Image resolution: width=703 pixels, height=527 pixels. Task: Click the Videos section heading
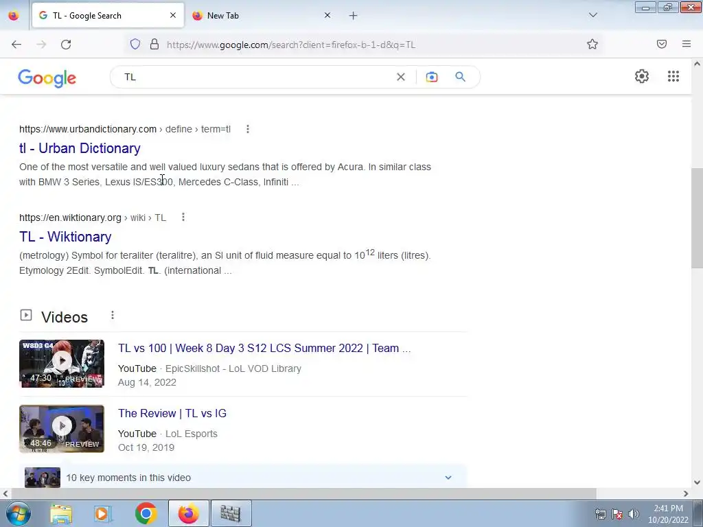65,317
